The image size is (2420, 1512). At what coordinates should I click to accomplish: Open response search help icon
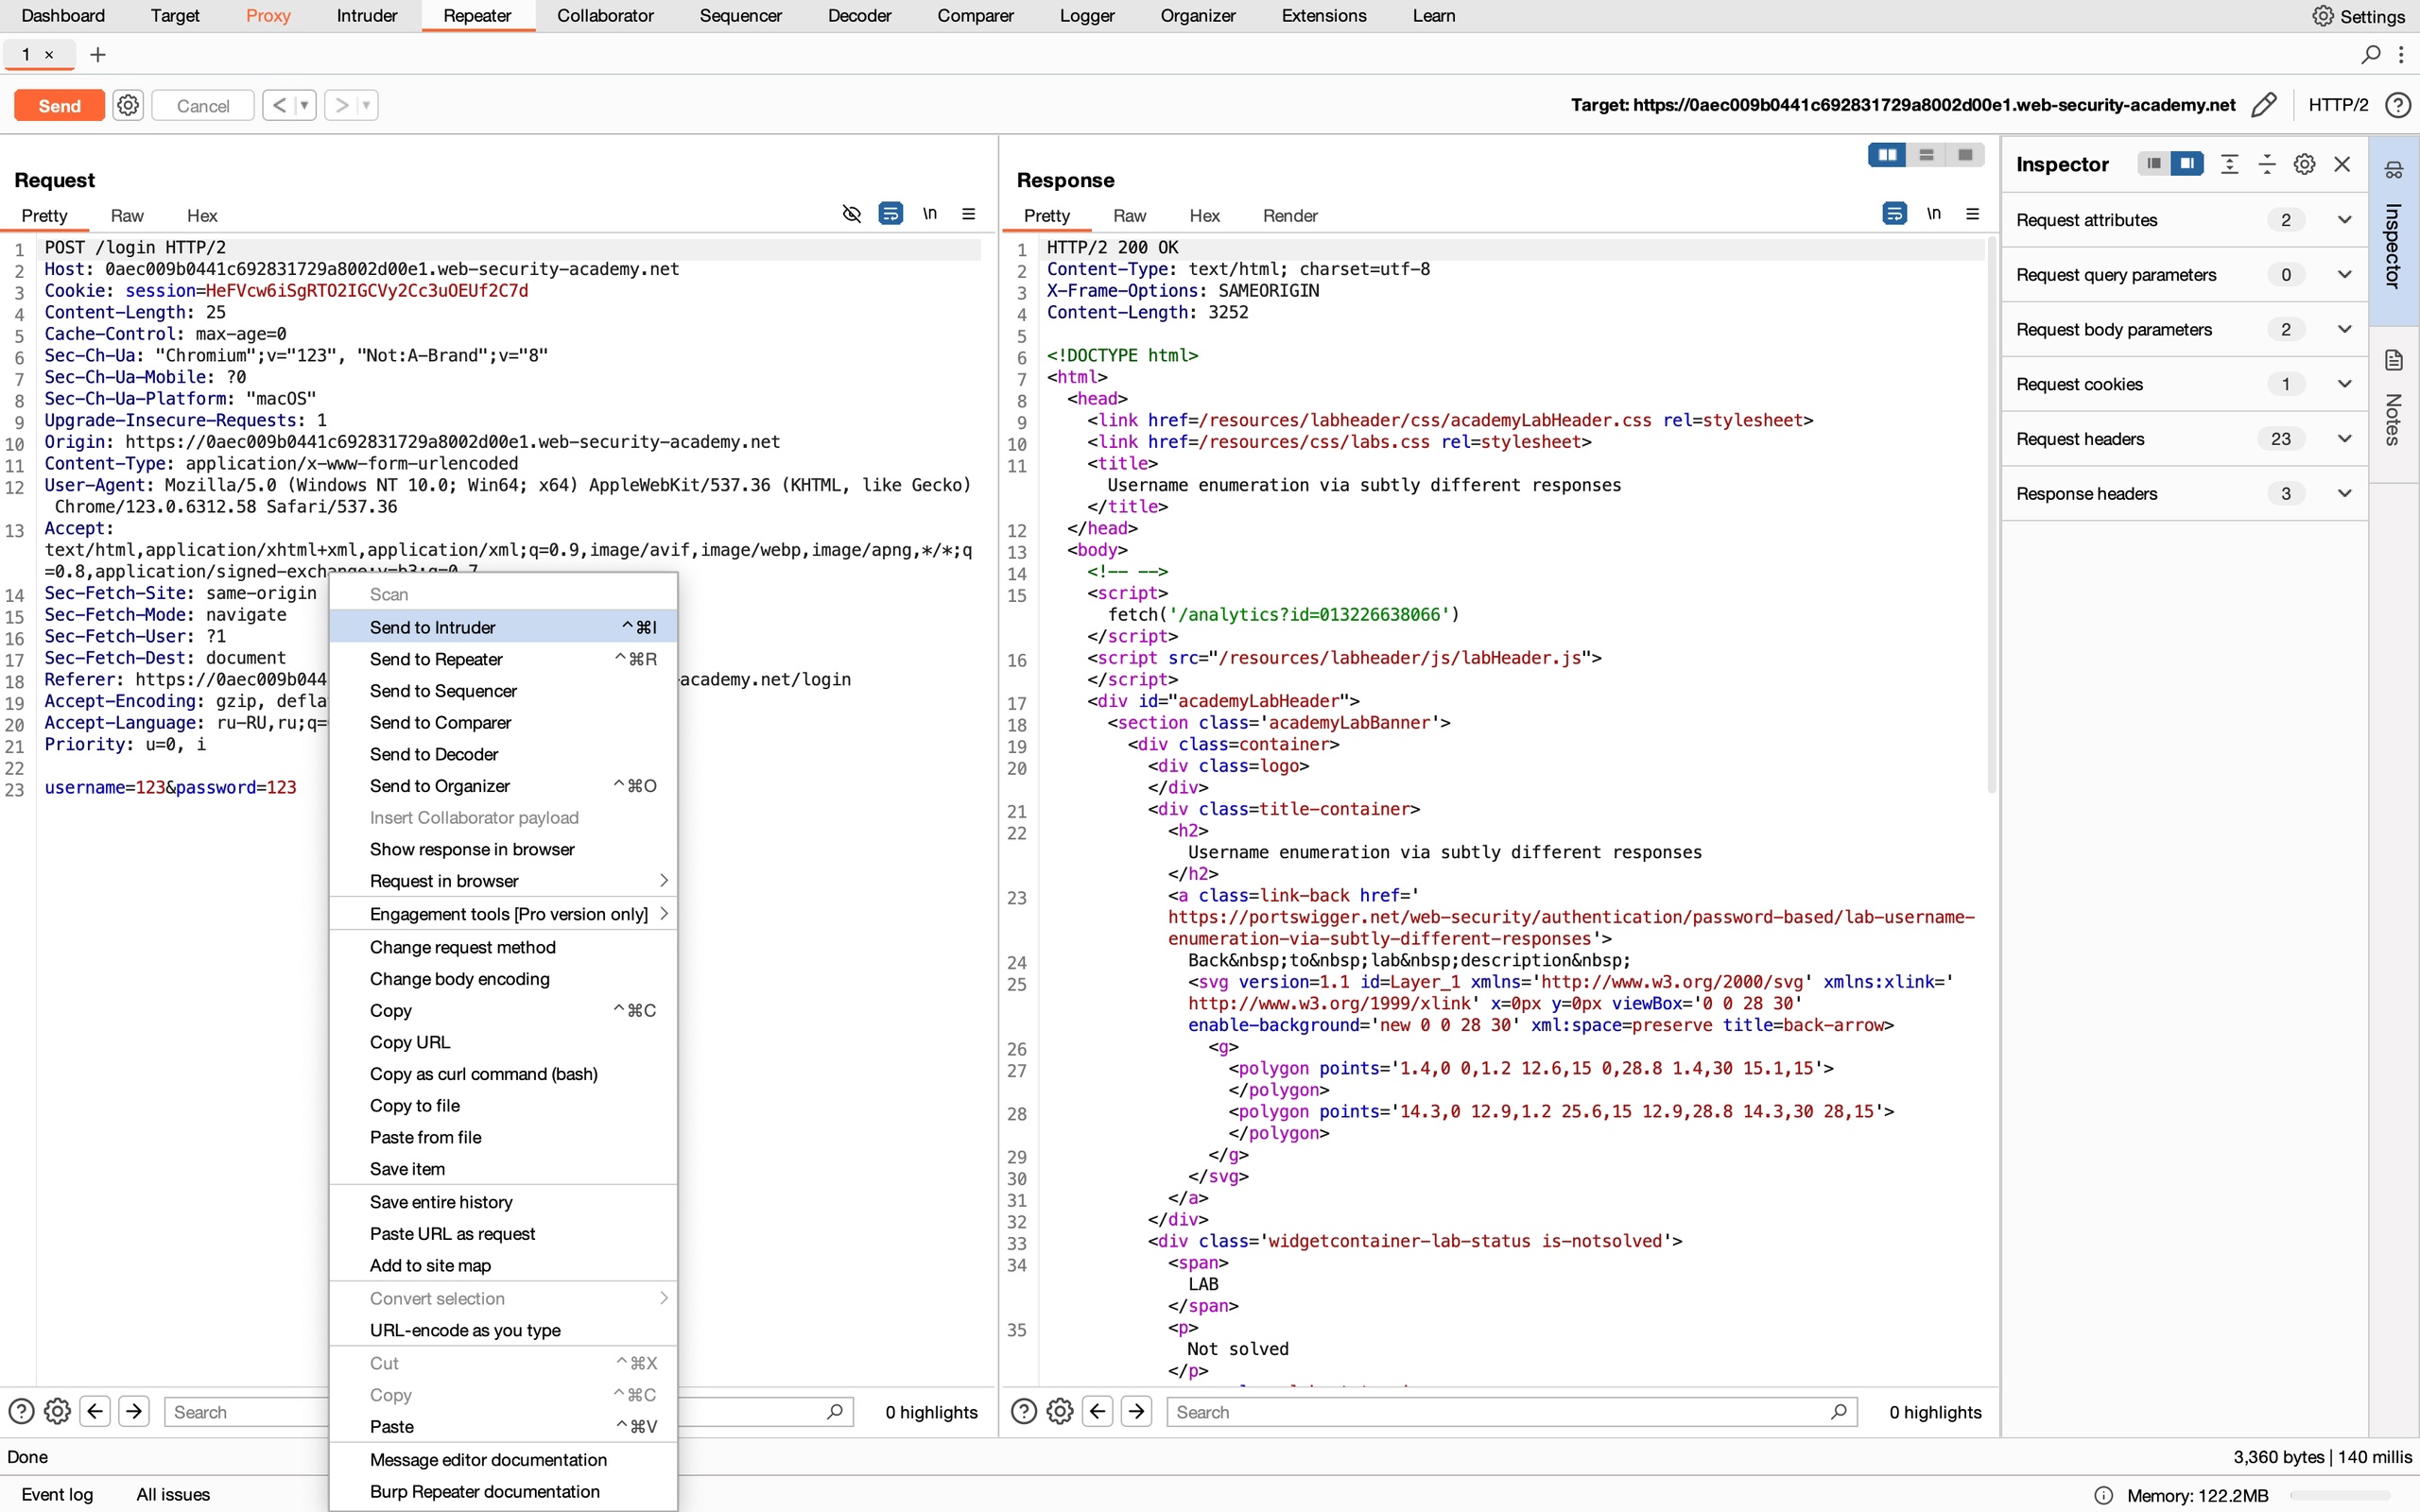point(1024,1411)
